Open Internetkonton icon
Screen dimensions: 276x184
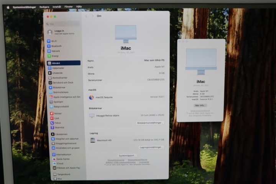tap(54, 154)
